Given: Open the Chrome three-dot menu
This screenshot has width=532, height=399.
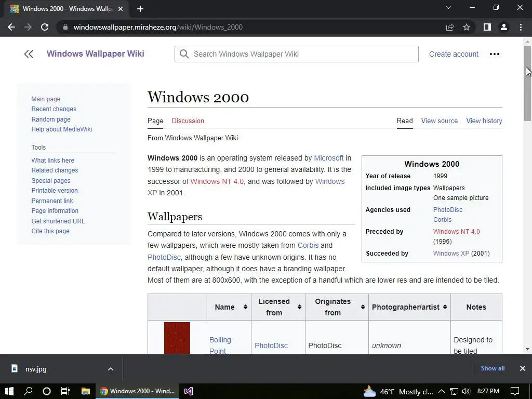Looking at the screenshot, I should [x=521, y=27].
